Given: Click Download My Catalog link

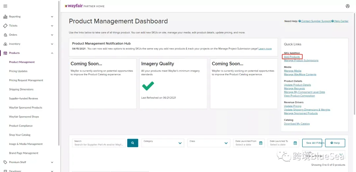Looking at the screenshot, I should pyautogui.click(x=297, y=124).
